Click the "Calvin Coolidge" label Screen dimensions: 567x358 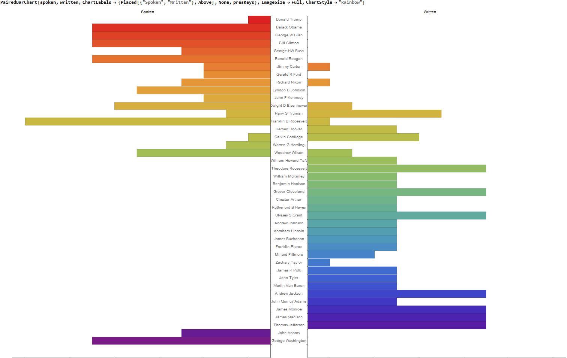[289, 137]
